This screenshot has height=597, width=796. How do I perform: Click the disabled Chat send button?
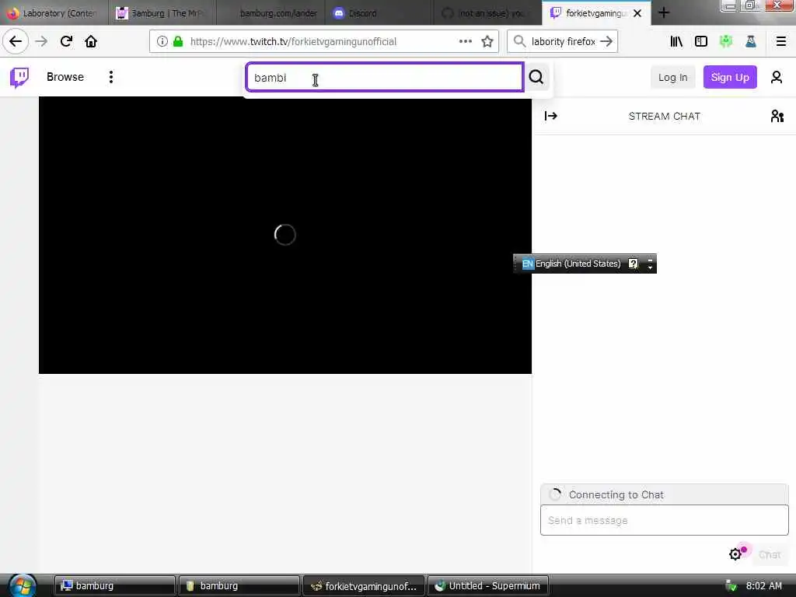point(769,554)
